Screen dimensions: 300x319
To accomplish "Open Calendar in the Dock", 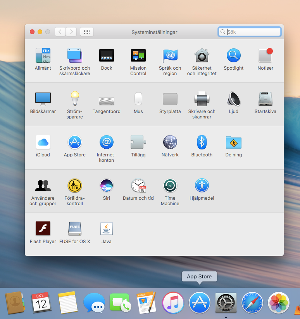I will [41, 302].
